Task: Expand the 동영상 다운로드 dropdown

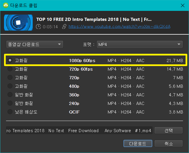Action: pyautogui.click(x=35, y=44)
